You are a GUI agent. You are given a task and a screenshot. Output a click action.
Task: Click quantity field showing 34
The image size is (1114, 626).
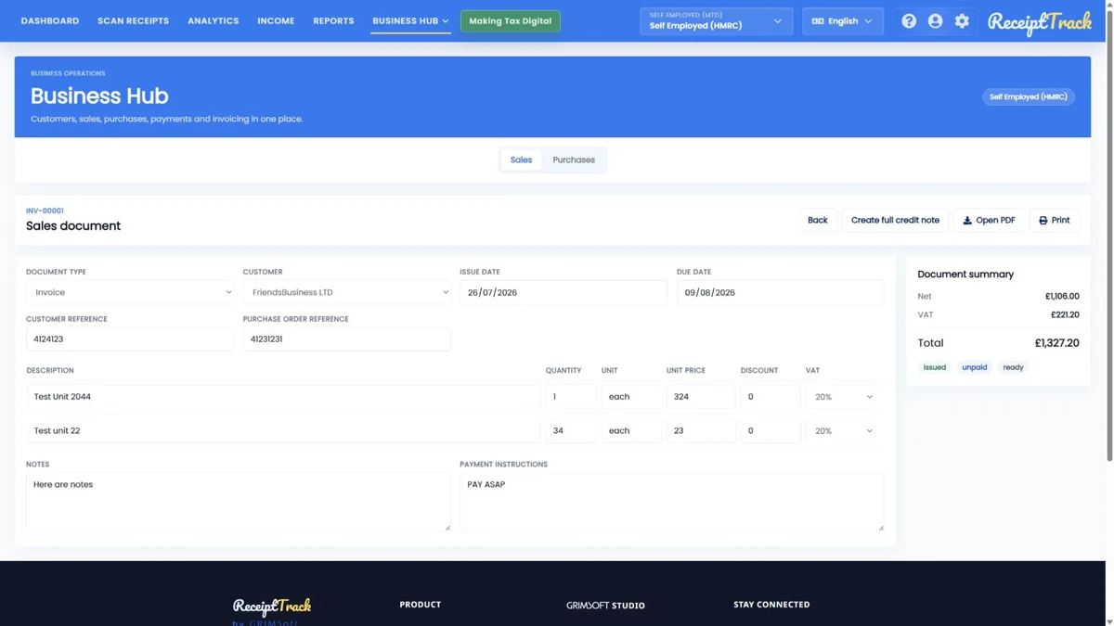[x=571, y=430]
